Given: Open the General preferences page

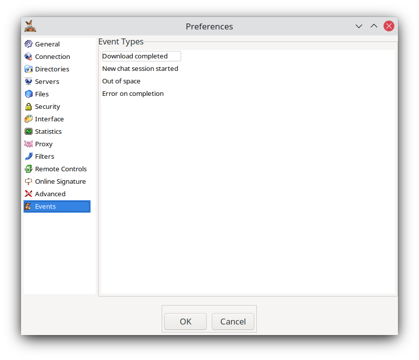Looking at the screenshot, I should [x=47, y=44].
